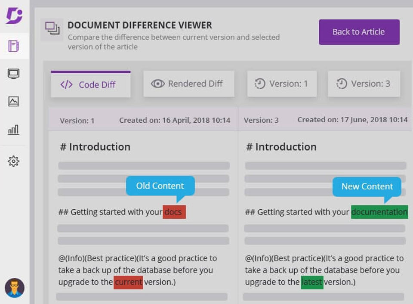The image size is (413, 304).
Task: Open the monitor screen icon in sidebar
Action: [x=13, y=74]
